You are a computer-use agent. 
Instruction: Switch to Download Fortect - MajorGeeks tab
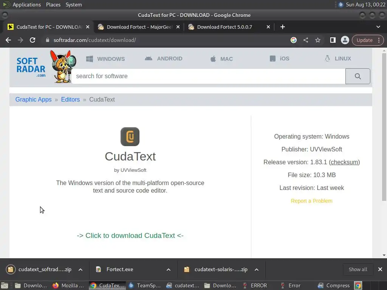pos(139,27)
